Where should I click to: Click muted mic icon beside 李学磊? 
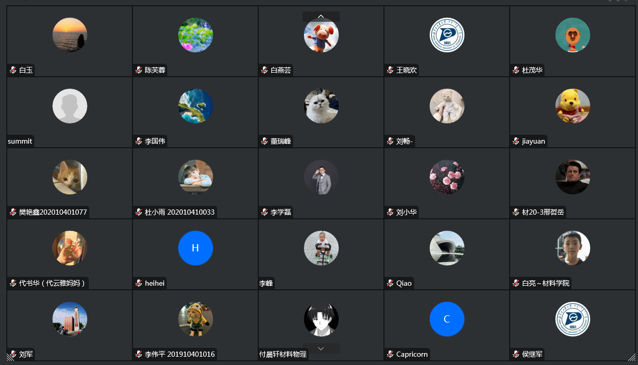pyautogui.click(x=264, y=212)
